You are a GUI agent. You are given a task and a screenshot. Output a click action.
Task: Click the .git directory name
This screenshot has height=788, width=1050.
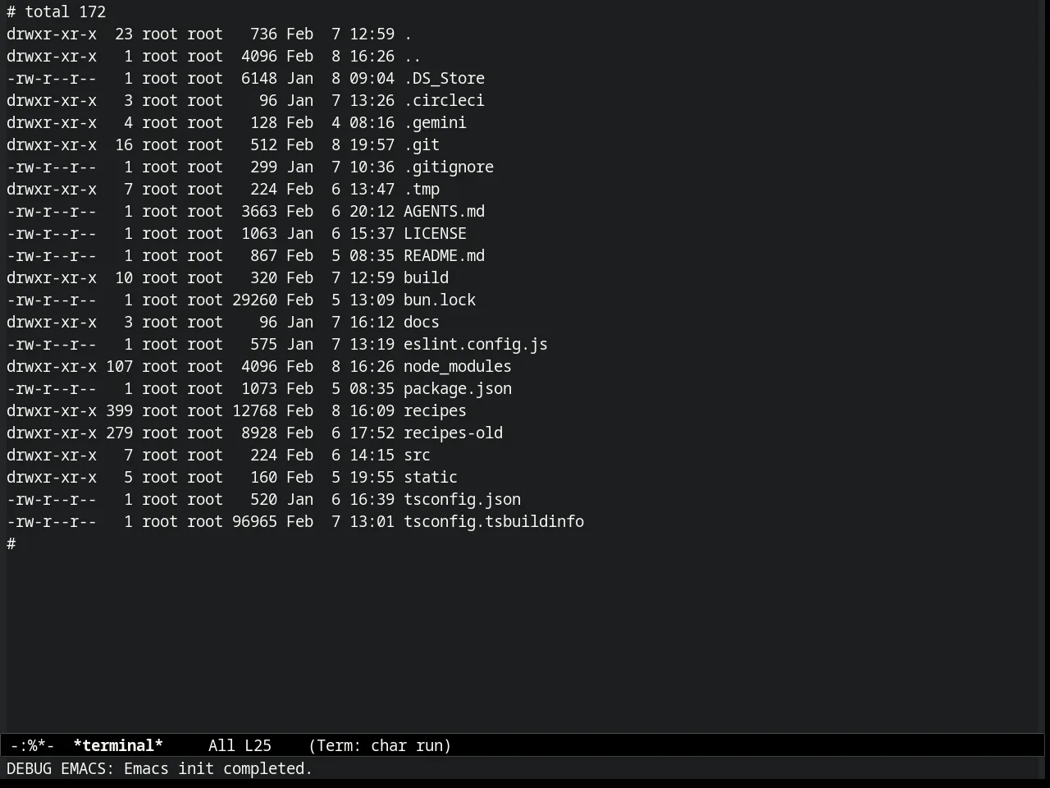point(422,144)
